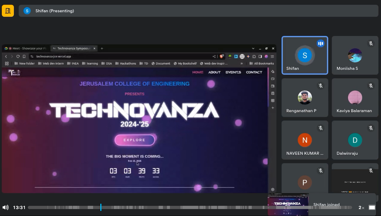Screen dimensions: 381x216
Task: Switch to the Meet browser tab
Action: click(x=25, y=48)
